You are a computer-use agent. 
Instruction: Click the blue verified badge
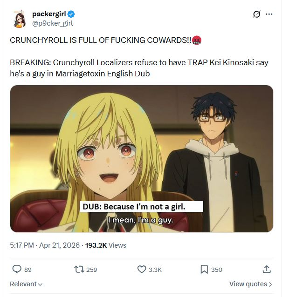pyautogui.click(x=71, y=14)
